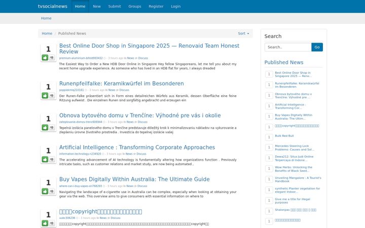Screen dimensions: 365x228
Task: Downvote the Best Online Door Shop post
Action: point(52,57)
